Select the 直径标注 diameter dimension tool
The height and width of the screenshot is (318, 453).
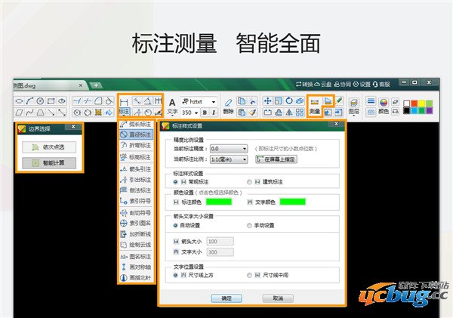(137, 134)
